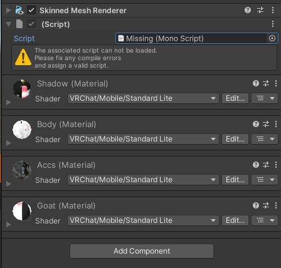This screenshot has width=281, height=268.
Task: Click Edit... button for Shadow shader
Action: click(x=235, y=98)
